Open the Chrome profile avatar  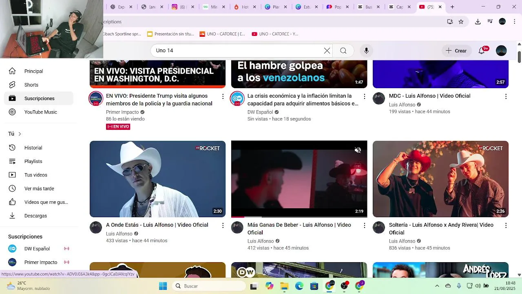tap(502, 22)
